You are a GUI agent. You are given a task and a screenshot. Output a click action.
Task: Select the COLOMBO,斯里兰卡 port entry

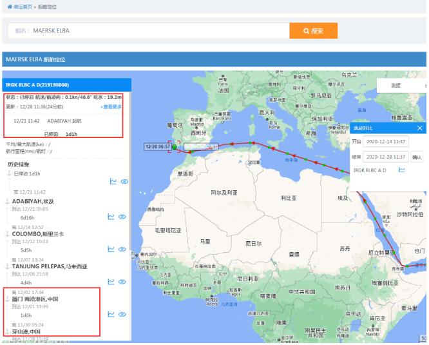coord(38,234)
